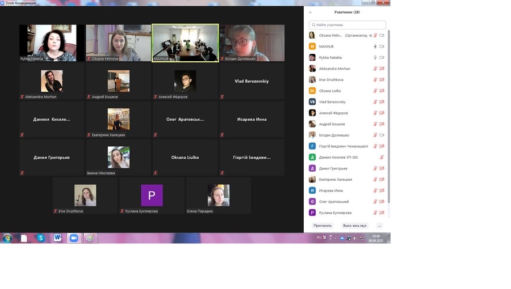Select Алексей Фёдоров participant tile

pos(185,81)
